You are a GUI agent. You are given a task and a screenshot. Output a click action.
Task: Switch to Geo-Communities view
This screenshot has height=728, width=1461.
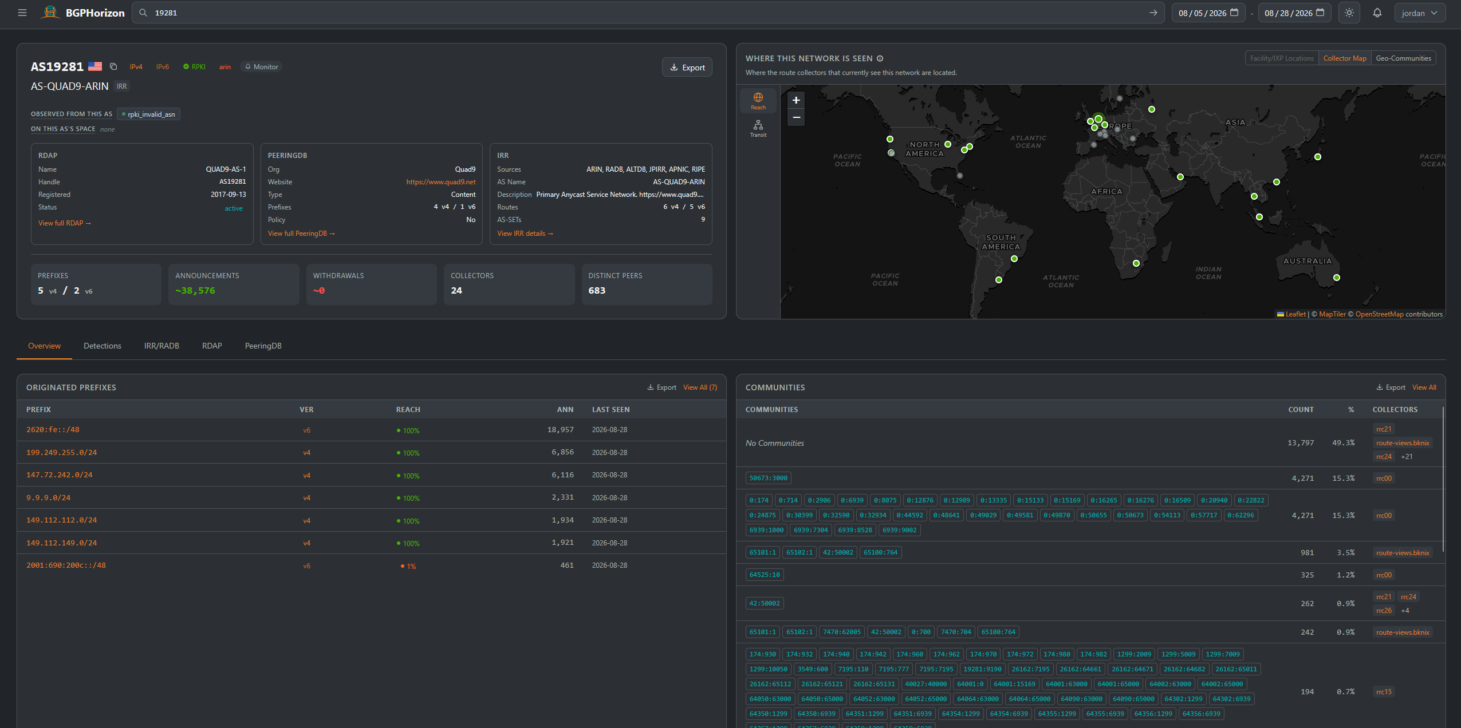tap(1403, 58)
